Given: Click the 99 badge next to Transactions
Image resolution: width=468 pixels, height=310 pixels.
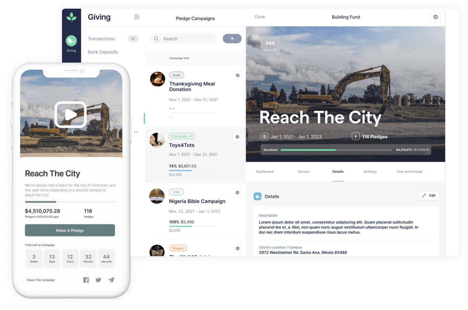Looking at the screenshot, I should coord(133,39).
